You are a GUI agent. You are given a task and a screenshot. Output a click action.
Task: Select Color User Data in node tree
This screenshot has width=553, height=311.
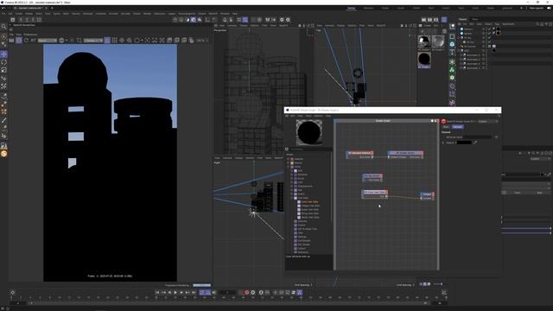pyautogui.click(x=310, y=201)
